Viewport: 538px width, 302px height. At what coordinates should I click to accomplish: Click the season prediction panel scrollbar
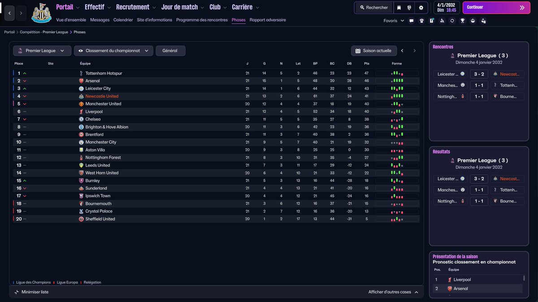(524, 278)
